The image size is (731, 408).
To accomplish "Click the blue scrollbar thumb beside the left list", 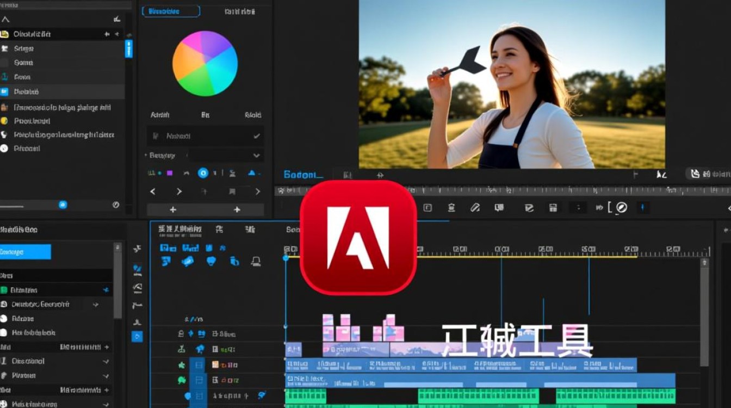I will [128, 48].
